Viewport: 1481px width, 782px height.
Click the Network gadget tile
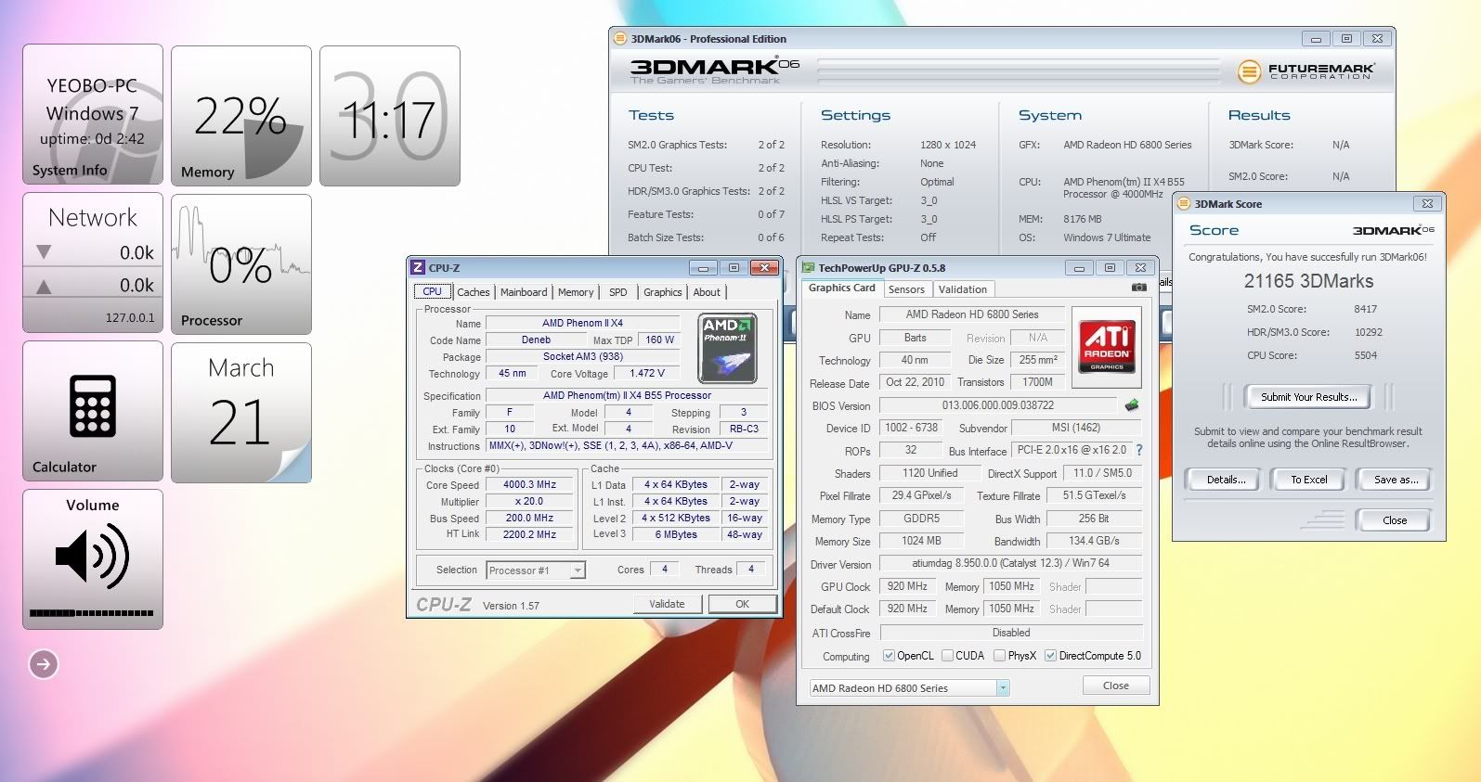click(93, 263)
